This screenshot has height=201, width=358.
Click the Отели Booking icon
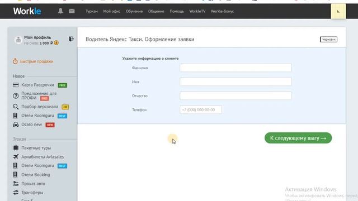tap(15, 175)
